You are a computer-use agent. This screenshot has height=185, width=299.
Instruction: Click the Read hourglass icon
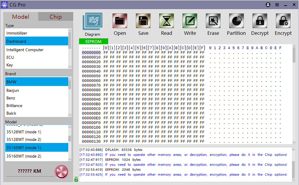click(x=166, y=21)
